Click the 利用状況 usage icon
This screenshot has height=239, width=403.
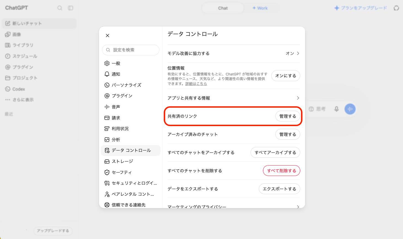(107, 129)
